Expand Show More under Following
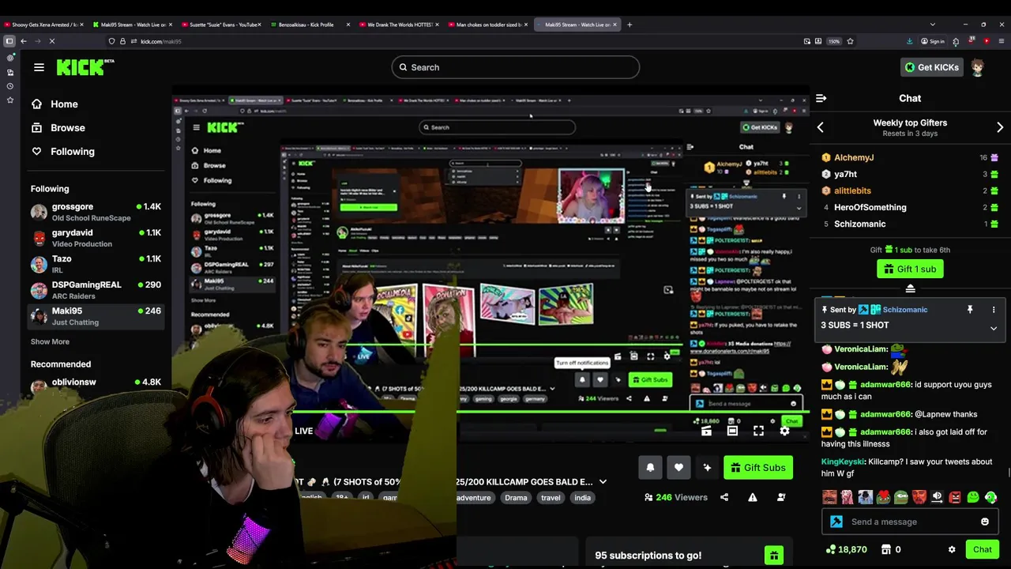 (x=50, y=341)
